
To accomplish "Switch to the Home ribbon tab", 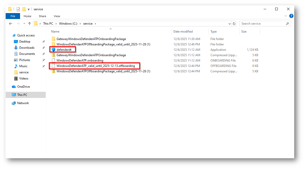I will [27, 16].
